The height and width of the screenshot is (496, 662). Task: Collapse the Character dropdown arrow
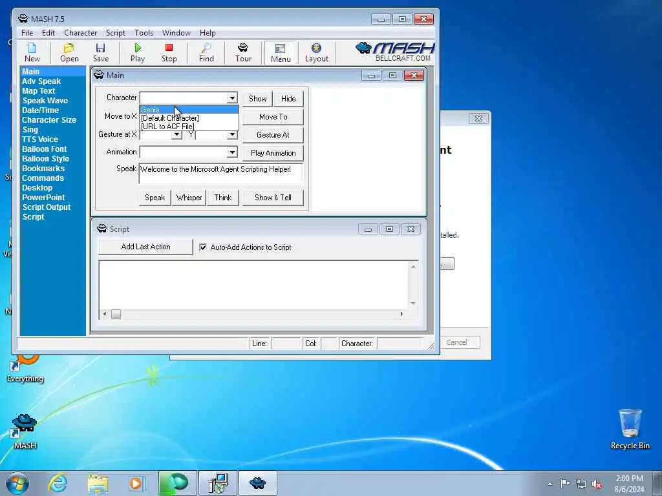point(232,98)
